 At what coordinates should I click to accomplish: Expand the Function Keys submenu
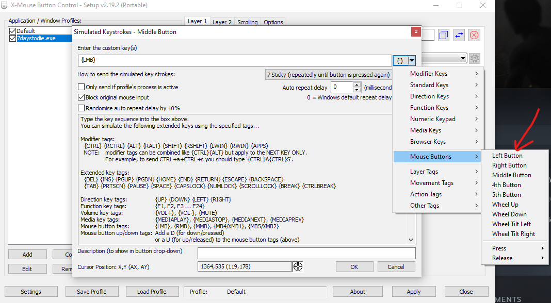[x=439, y=107]
